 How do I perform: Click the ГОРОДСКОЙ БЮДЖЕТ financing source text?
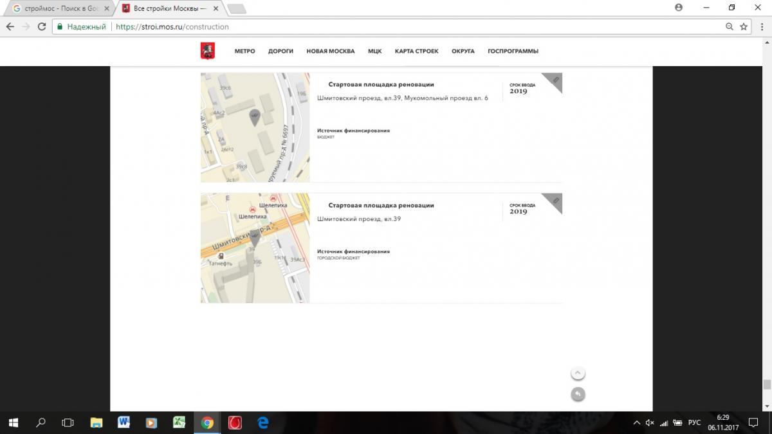[338, 258]
